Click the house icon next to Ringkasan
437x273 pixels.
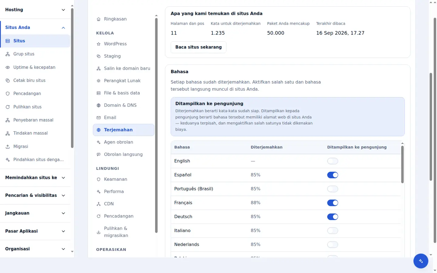point(99,19)
